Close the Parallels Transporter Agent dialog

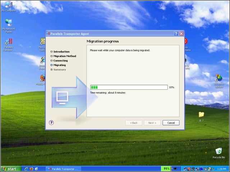(181, 34)
